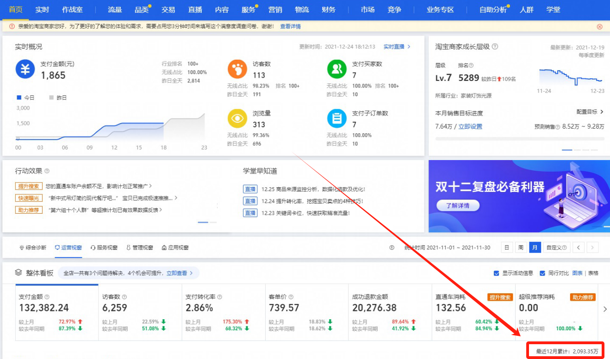The width and height of the screenshot is (610, 359).
Task: Toggle the 同行对比 checkbox
Action: pos(542,273)
